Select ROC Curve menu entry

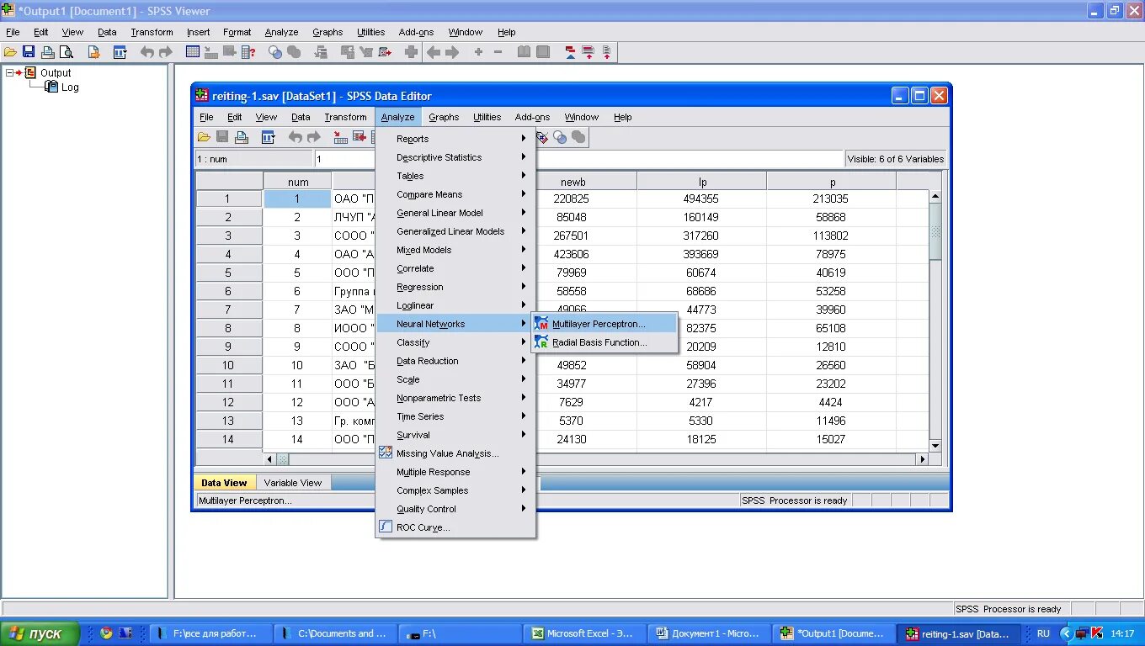(x=455, y=527)
